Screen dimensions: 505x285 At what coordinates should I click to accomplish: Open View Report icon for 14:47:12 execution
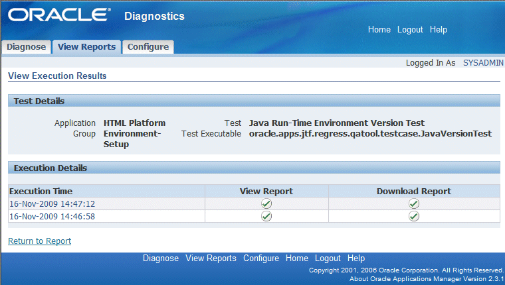pos(266,203)
